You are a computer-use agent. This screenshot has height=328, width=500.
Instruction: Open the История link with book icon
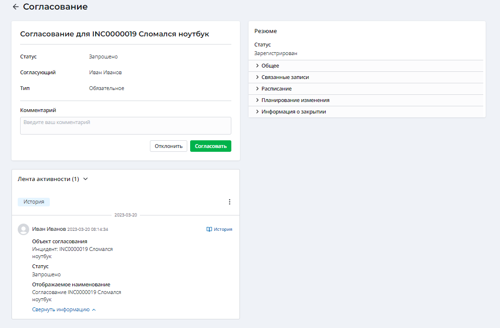(x=219, y=229)
